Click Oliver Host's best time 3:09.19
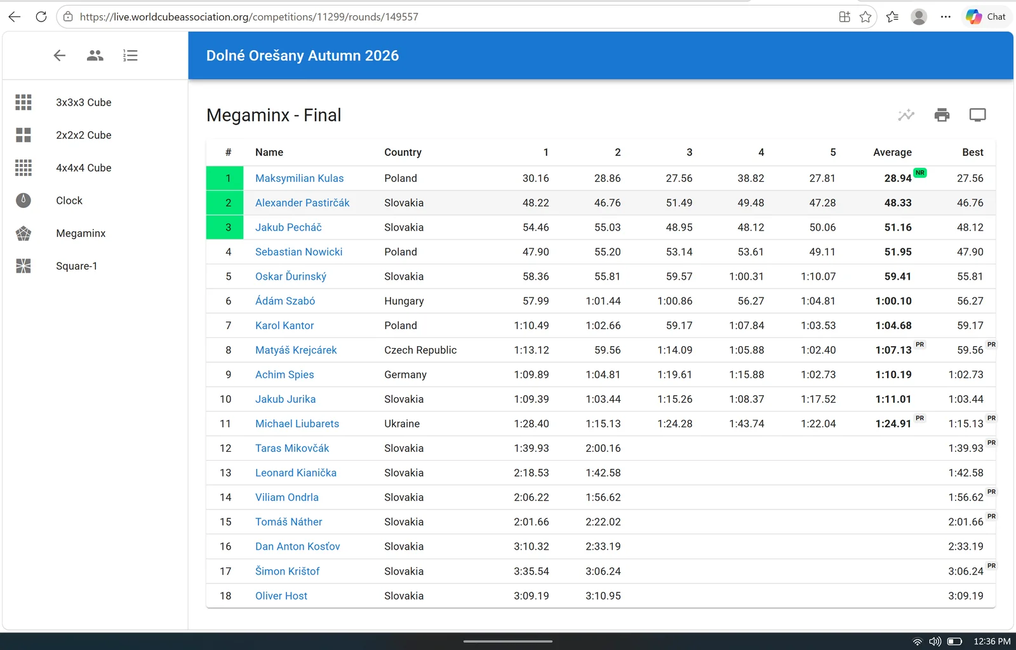The image size is (1016, 650). [x=966, y=596]
